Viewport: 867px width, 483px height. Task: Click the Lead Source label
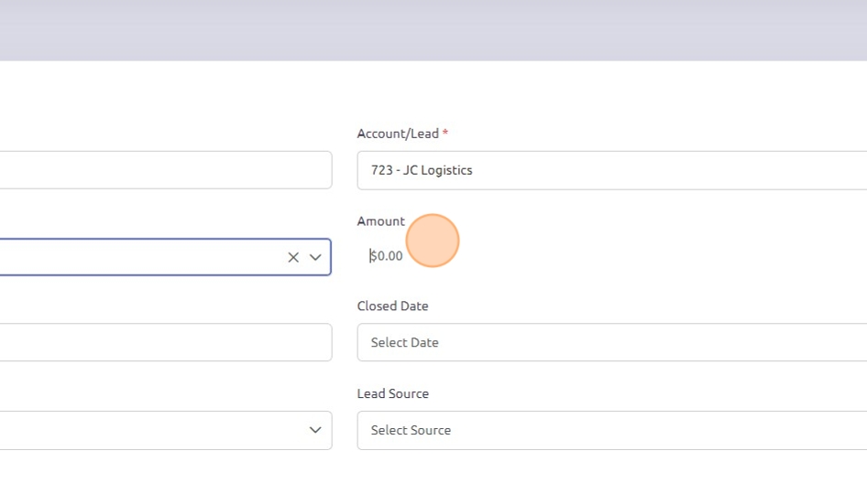point(392,393)
